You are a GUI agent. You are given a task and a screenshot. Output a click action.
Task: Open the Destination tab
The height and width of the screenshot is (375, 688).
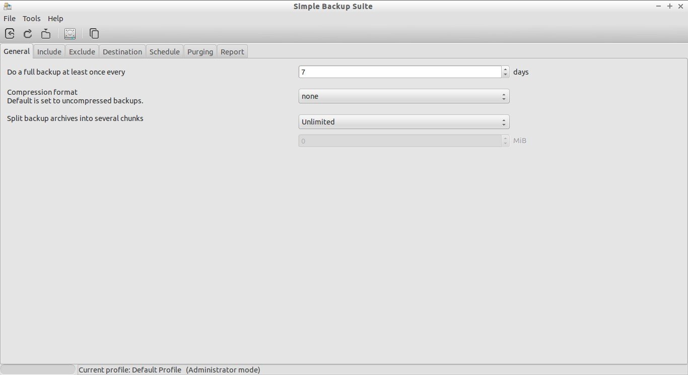122,52
